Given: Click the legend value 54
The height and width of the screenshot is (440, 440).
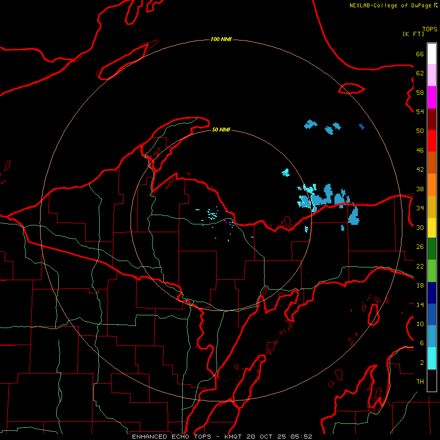Looking at the screenshot, I should tap(420, 111).
